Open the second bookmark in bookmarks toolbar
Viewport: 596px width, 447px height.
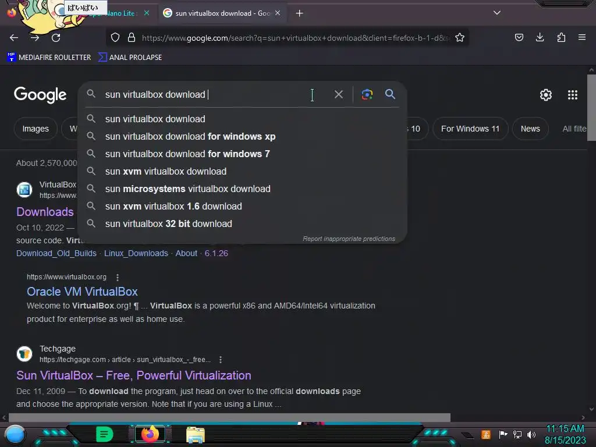coord(130,58)
